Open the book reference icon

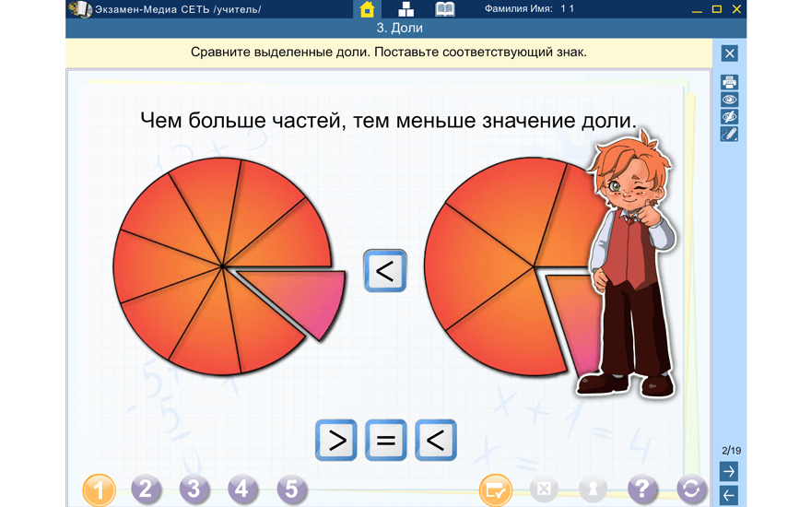point(445,9)
